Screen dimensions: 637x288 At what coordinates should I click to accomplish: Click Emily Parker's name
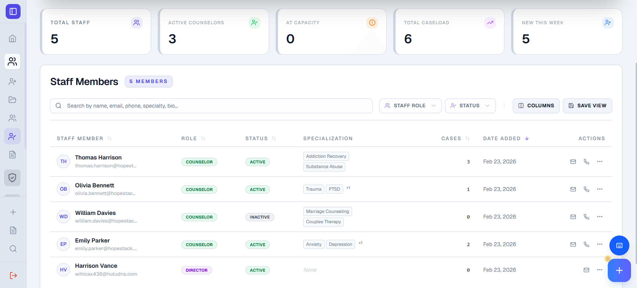(92, 240)
